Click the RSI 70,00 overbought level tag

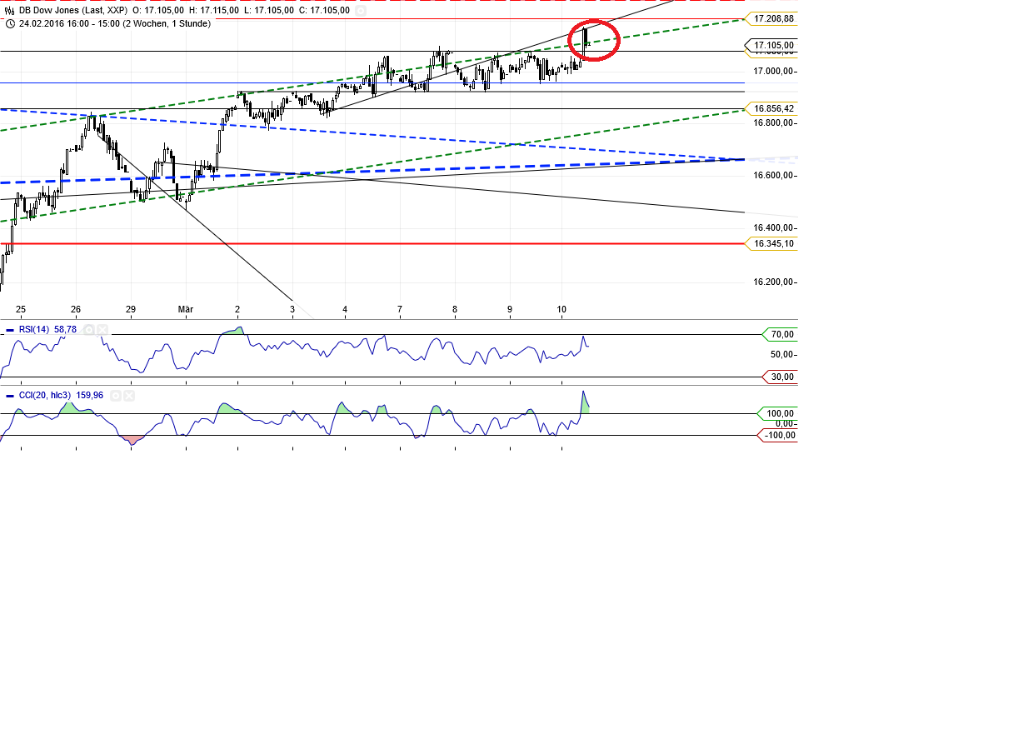(x=781, y=334)
